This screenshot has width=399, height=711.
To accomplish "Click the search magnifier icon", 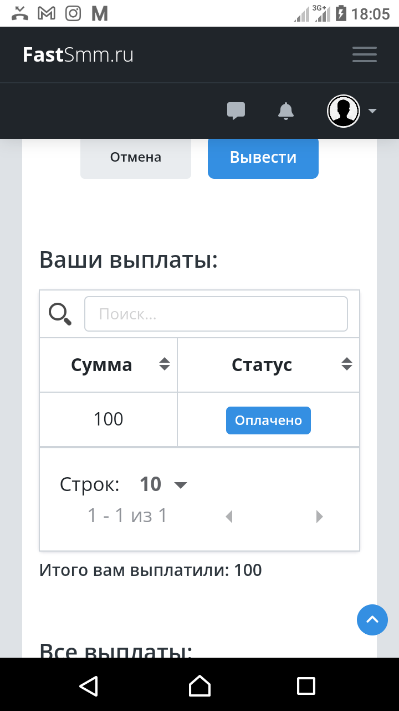I will pyautogui.click(x=60, y=314).
